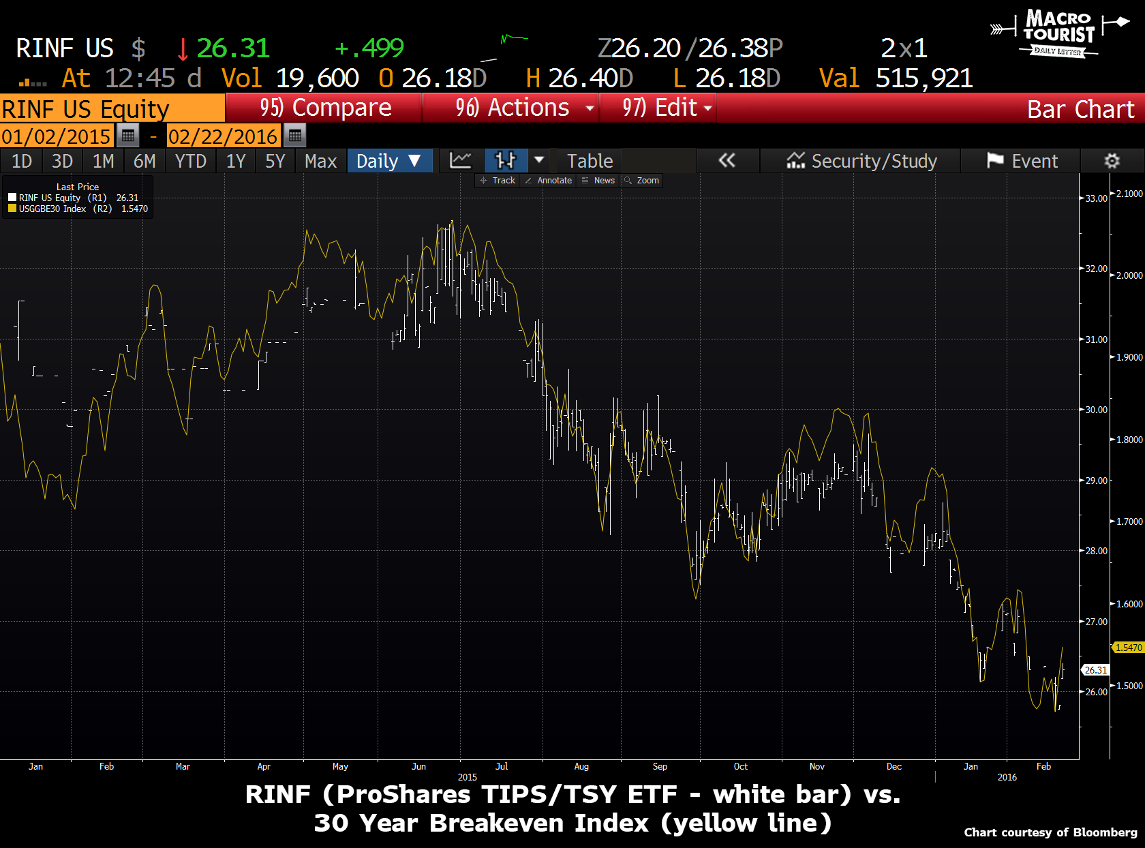Select the bar chart type icon
This screenshot has width=1145, height=848.
(x=506, y=161)
